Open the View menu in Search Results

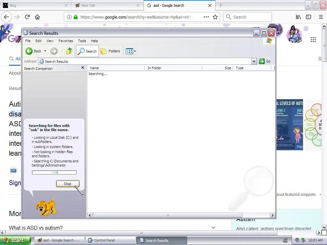50,41
